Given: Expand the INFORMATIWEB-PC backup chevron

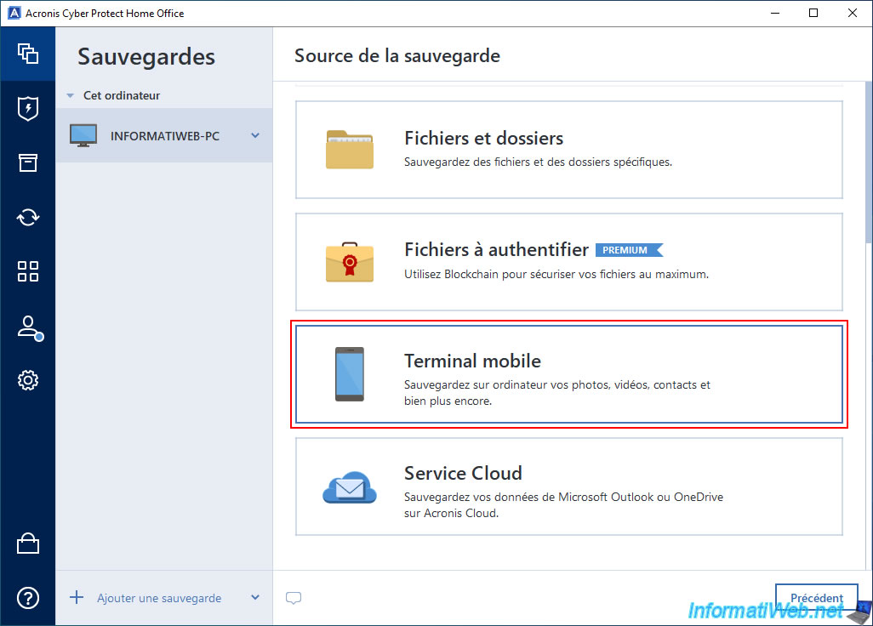Looking at the screenshot, I should [255, 135].
